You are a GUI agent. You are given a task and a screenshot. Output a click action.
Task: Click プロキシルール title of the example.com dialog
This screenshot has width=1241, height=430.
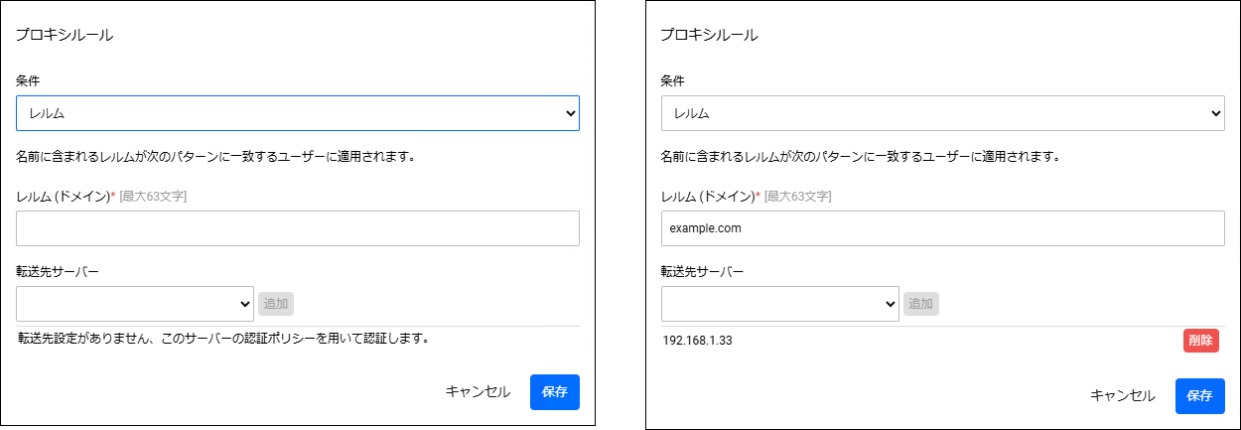click(x=709, y=36)
